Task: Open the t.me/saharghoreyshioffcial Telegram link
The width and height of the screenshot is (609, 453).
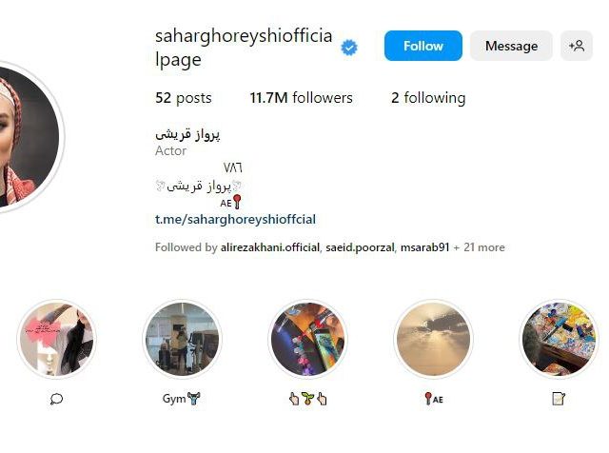Action: click(235, 219)
